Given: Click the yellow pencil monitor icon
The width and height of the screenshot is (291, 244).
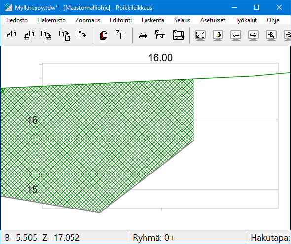Looking at the screenshot, I should point(218,35).
